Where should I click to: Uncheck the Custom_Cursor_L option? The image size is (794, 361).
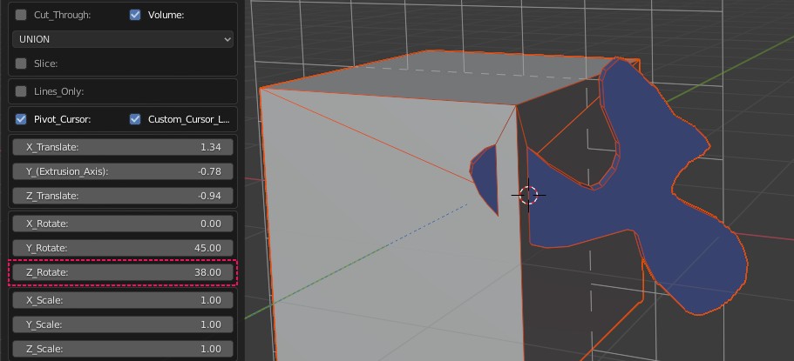[x=135, y=119]
